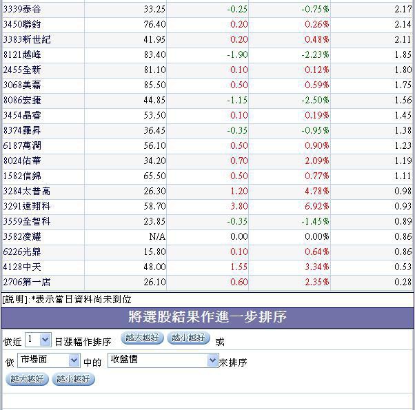
Task: Select stock 8024佑華
Action: tap(22, 161)
